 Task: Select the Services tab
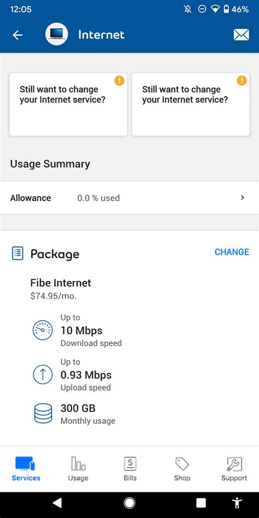[x=26, y=469]
